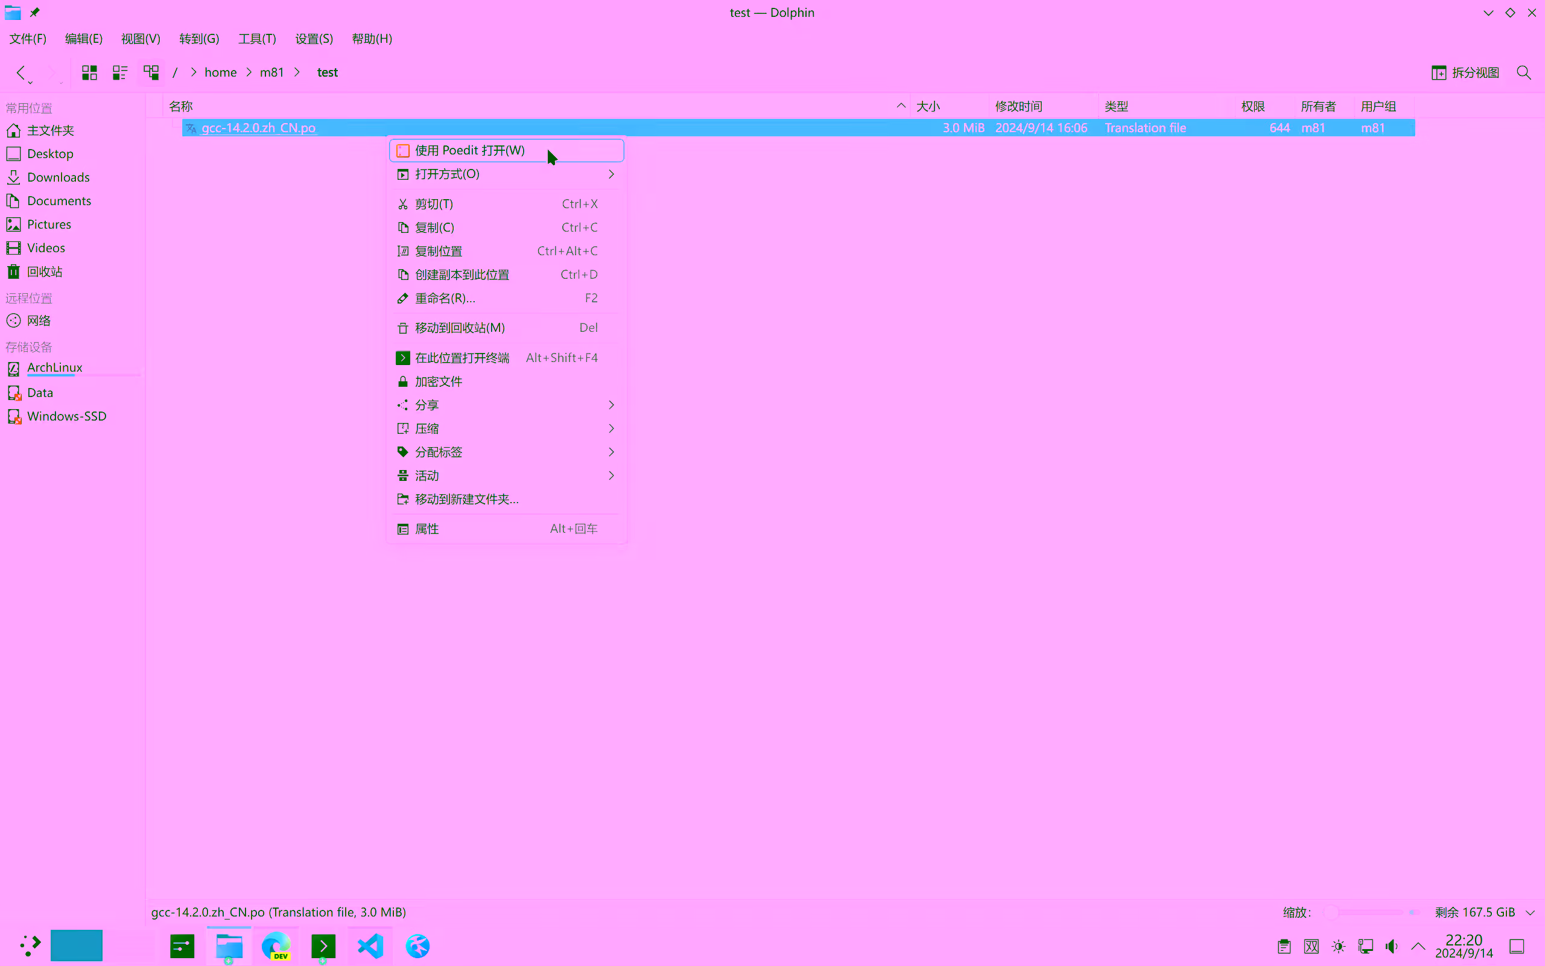Viewport: 1545px width, 966px height.
Task: Open Visual Studio Code from taskbar
Action: pyautogui.click(x=370, y=945)
